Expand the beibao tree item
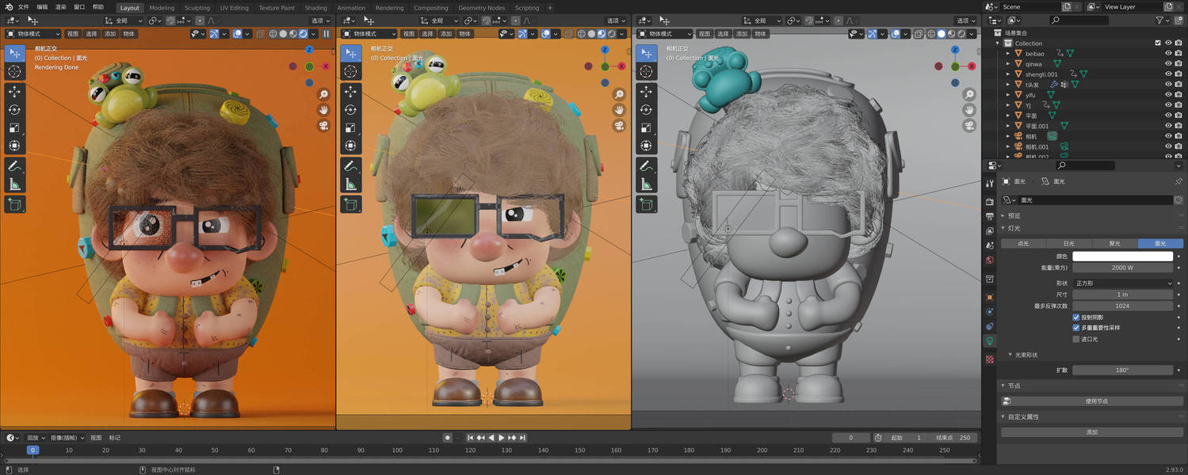This screenshot has height=475, width=1188. click(1008, 54)
